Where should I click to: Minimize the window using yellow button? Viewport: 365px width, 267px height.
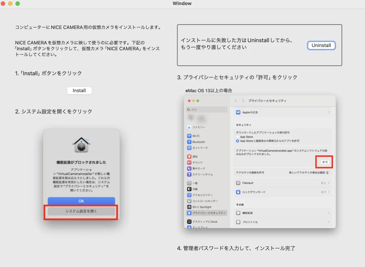tap(10, 4)
